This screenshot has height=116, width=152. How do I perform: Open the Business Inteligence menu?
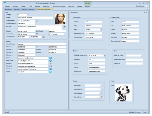point(59,6)
